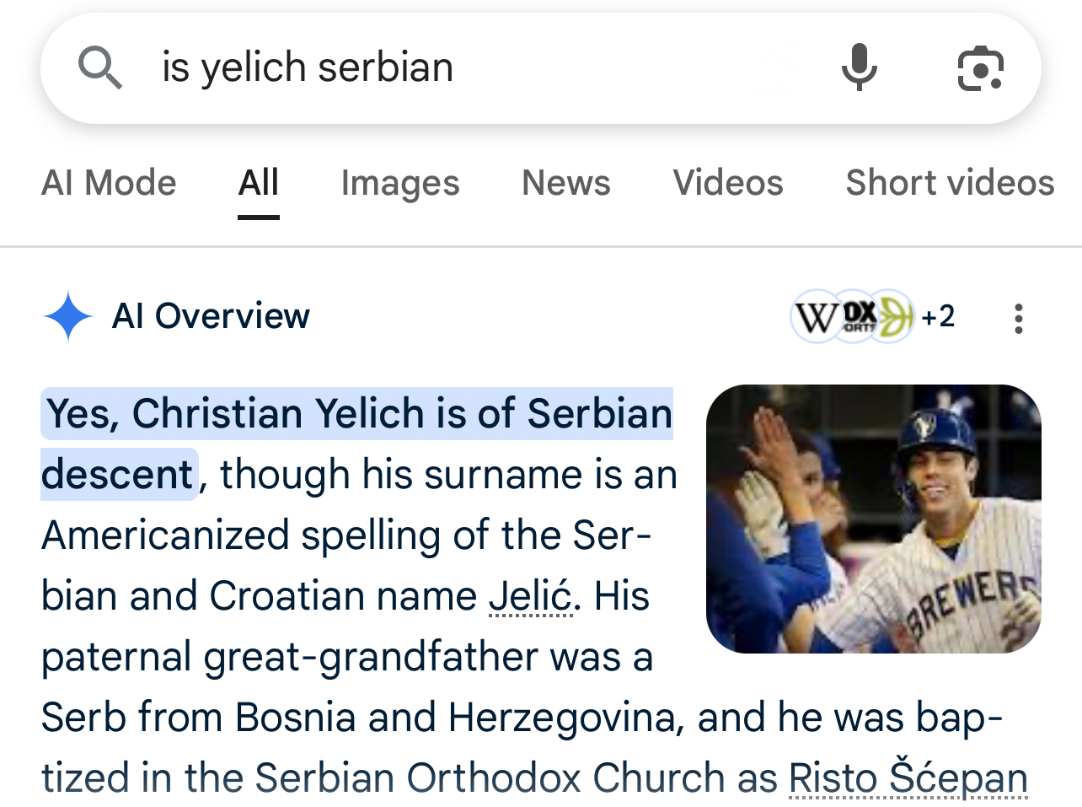Click the blue AI Overview sparkle icon

[67, 317]
